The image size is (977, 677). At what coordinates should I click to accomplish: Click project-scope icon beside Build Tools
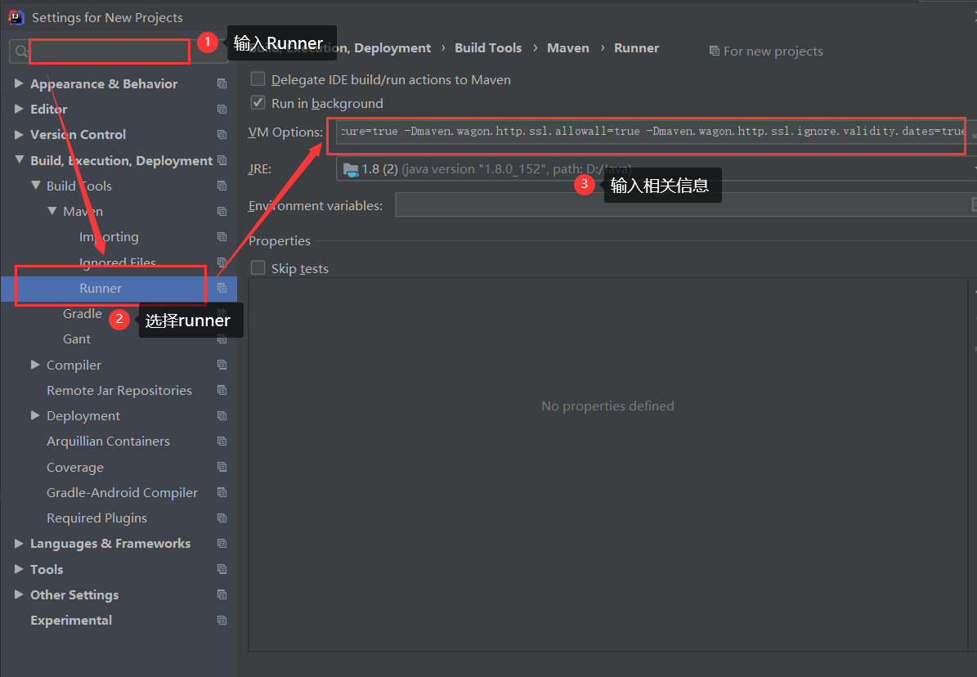[x=222, y=186]
